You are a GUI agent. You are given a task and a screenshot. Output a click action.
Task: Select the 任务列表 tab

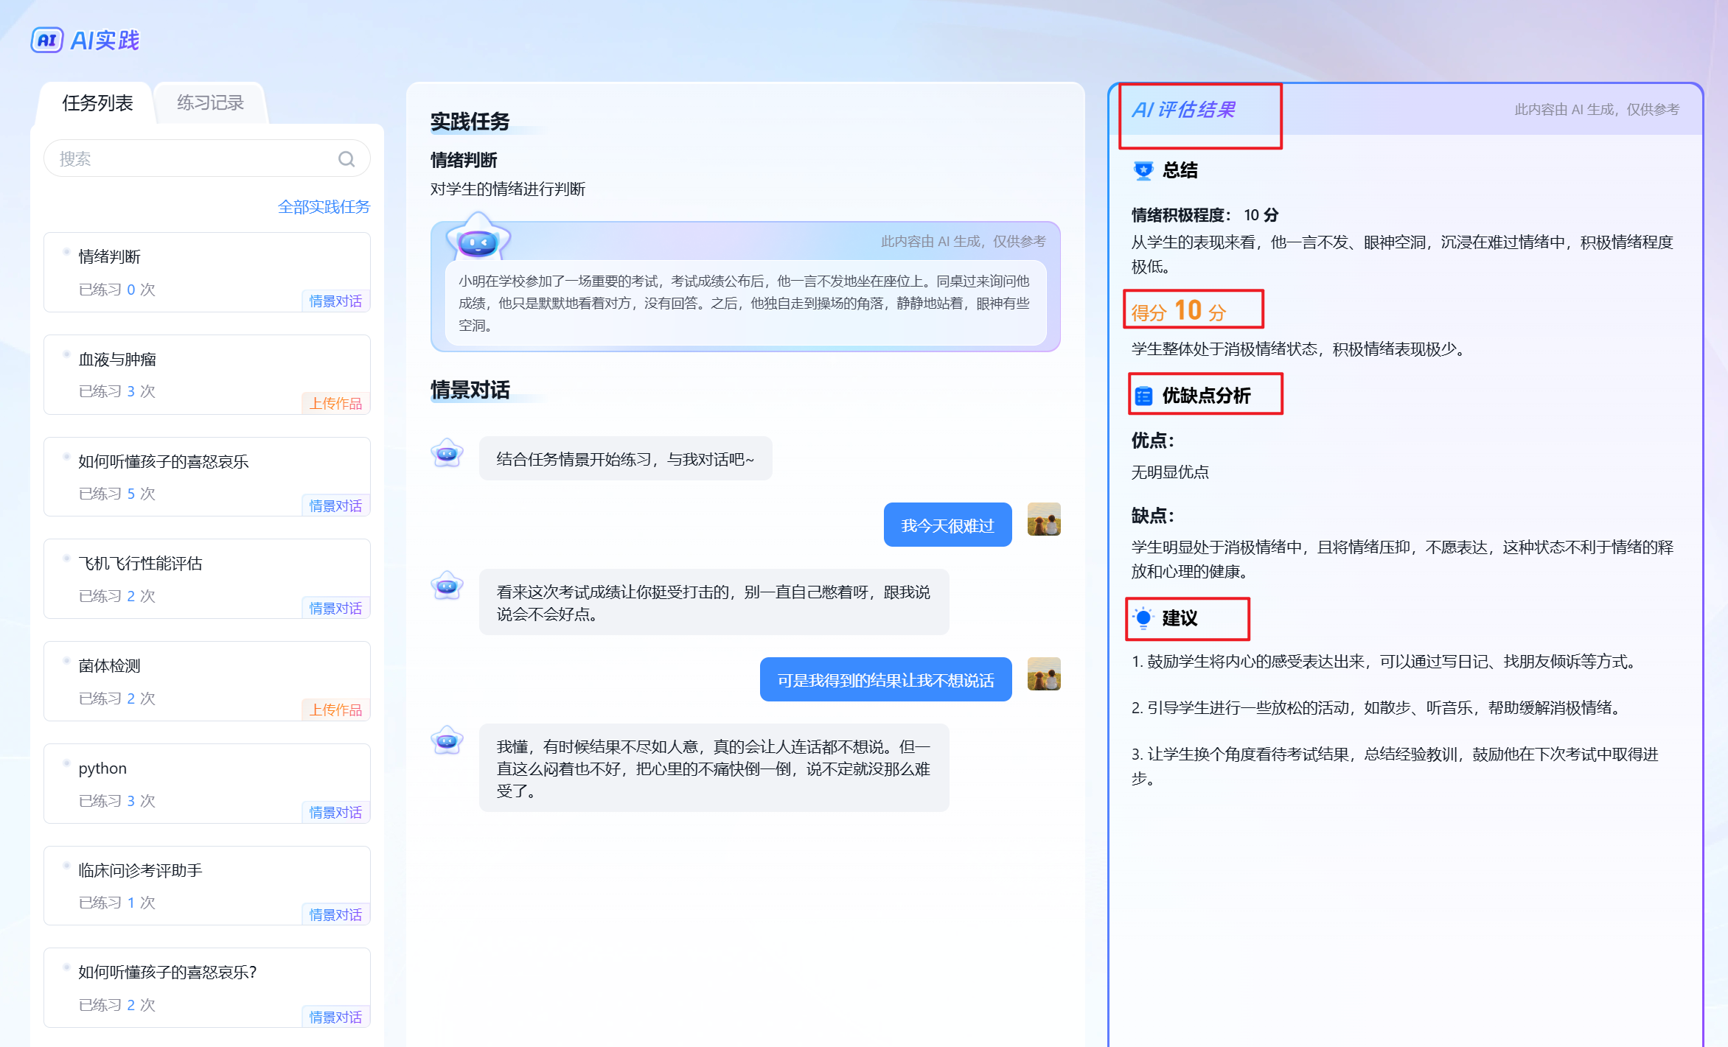tap(97, 103)
